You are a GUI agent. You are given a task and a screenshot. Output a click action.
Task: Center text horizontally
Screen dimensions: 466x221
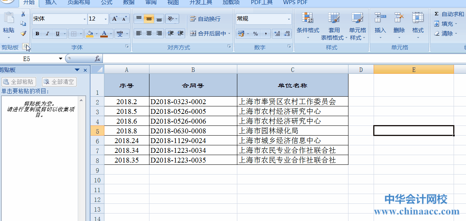149,33
